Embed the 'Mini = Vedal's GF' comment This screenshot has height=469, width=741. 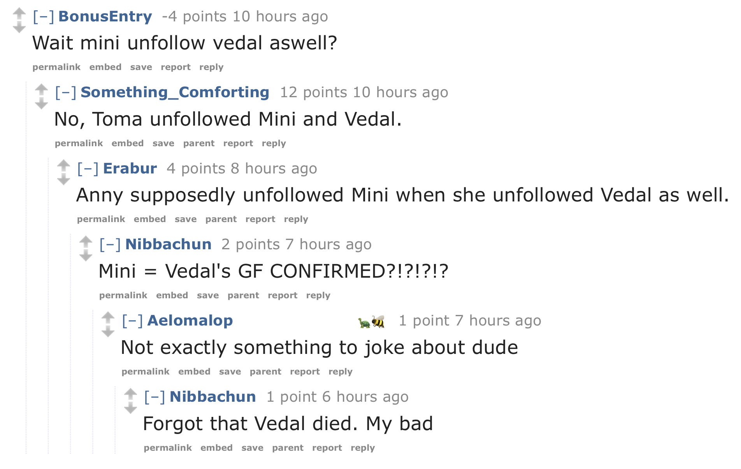point(172,296)
